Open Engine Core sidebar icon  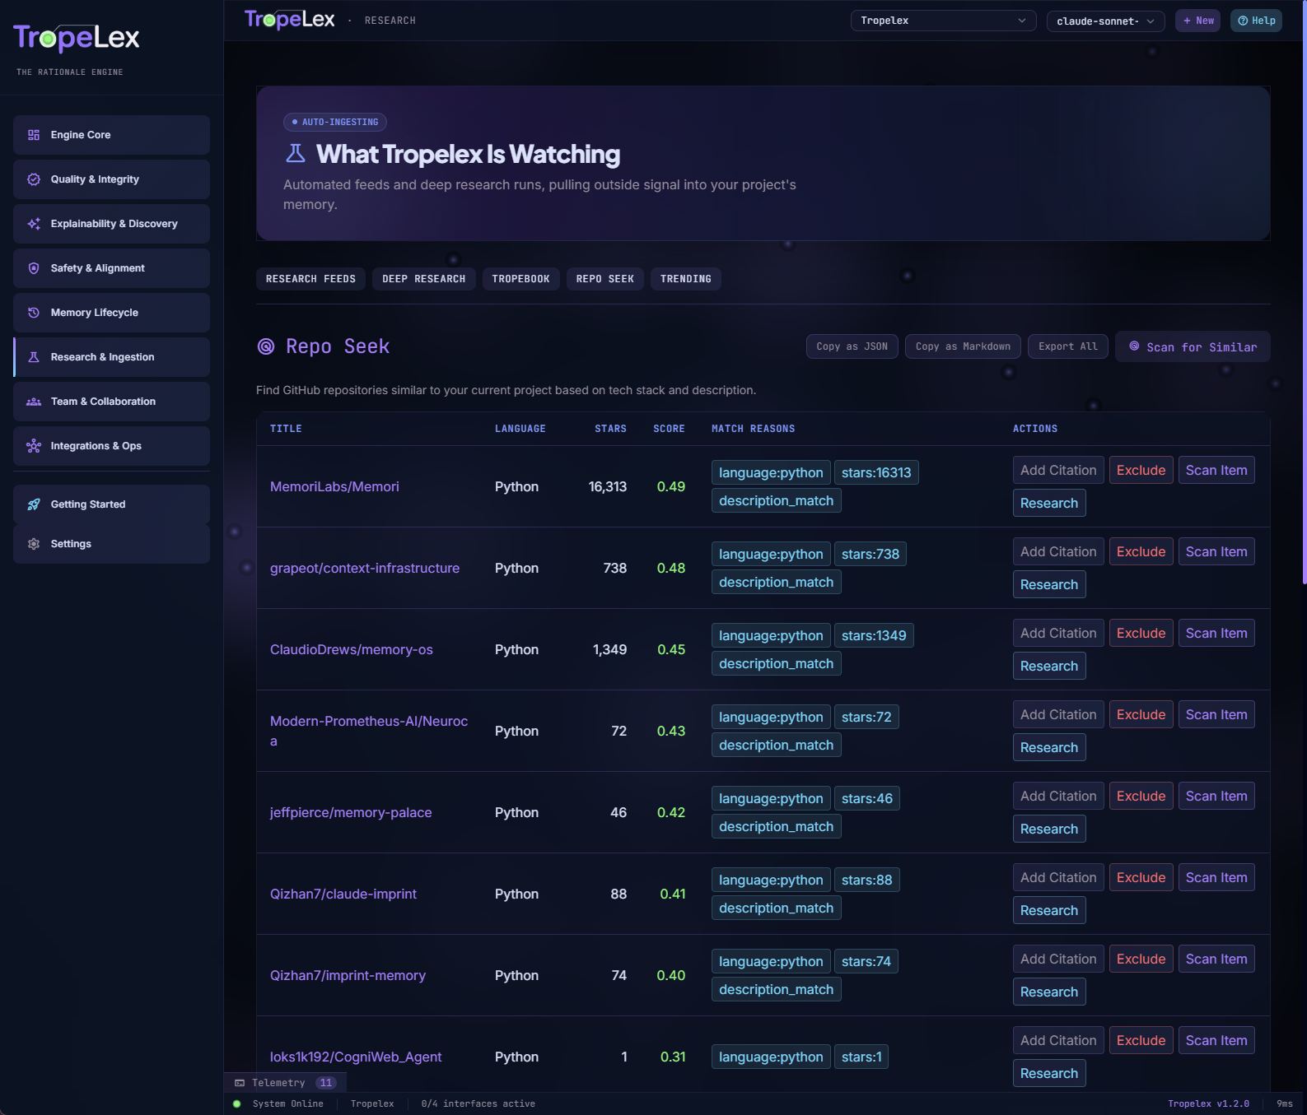pos(34,135)
